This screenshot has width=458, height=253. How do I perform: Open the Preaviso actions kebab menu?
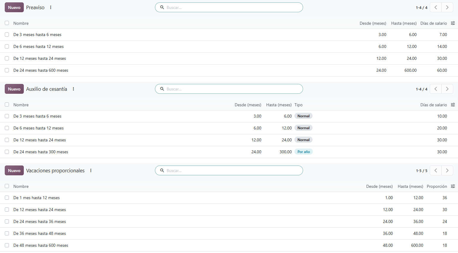coord(51,7)
